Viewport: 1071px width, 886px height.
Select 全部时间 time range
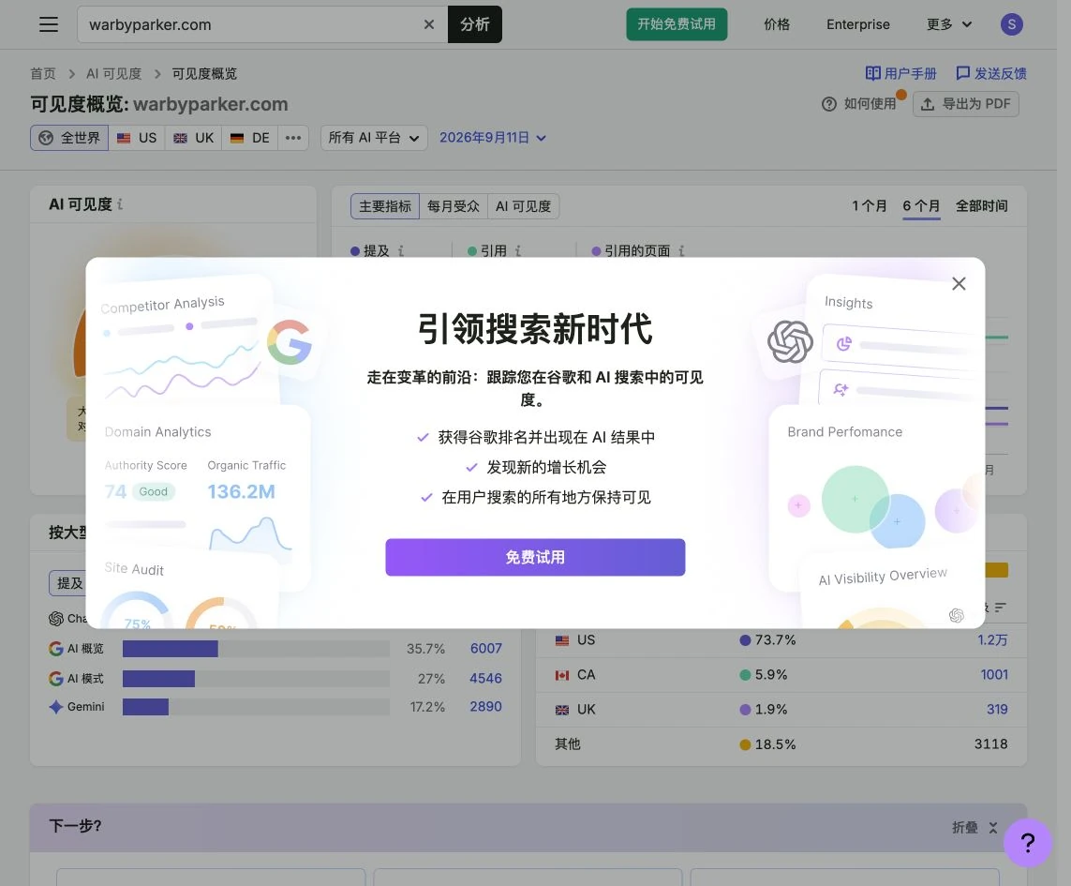[982, 205]
